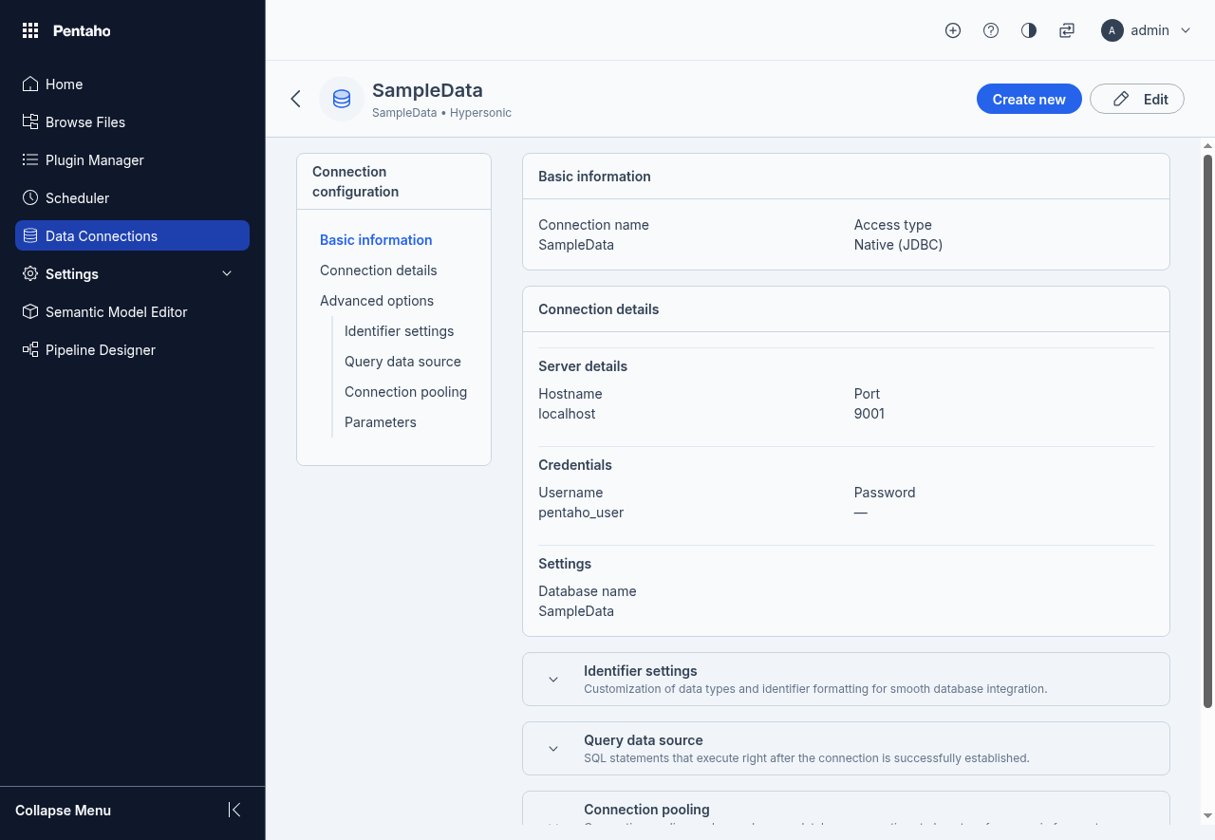1215x840 pixels.
Task: Click the switch view icon beside admin
Action: click(1067, 30)
